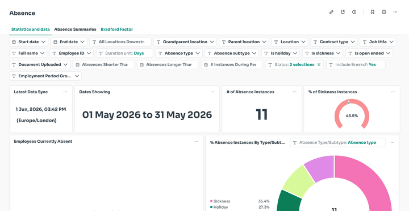Click Absences Shorter Than filter field
The height and width of the screenshot is (211, 409).
(x=103, y=64)
